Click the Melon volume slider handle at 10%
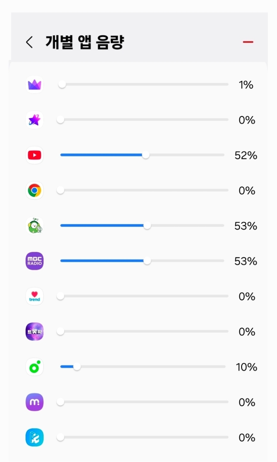277x462 pixels. 77,367
